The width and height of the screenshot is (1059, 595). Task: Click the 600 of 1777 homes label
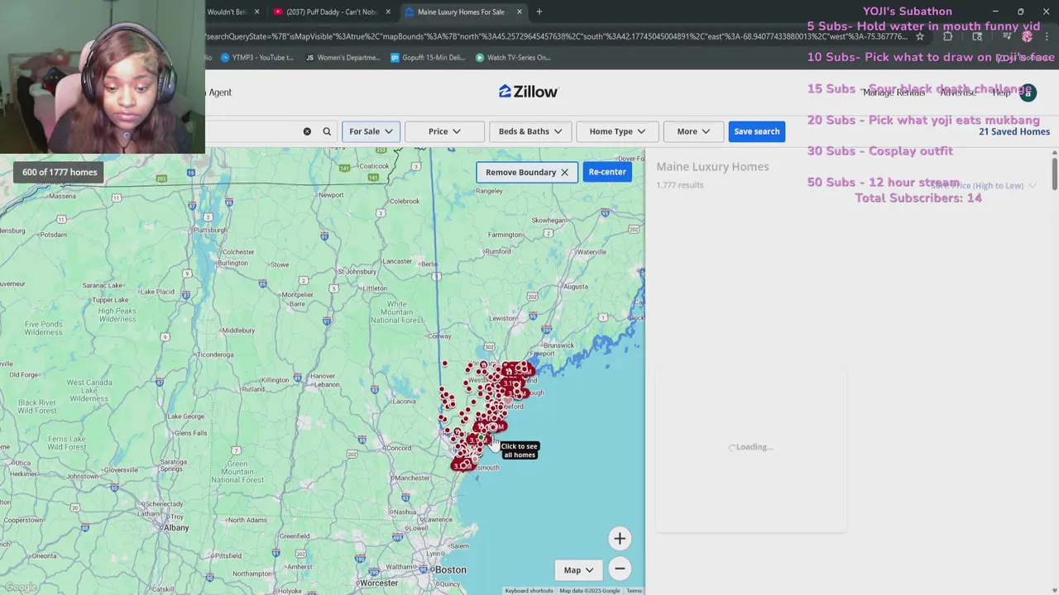60,172
